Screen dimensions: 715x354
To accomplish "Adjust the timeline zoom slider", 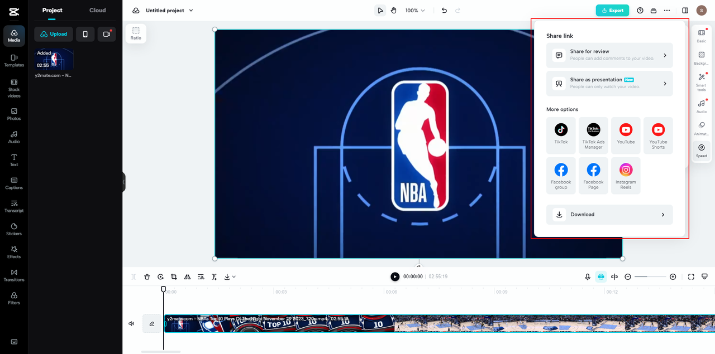I will 650,277.
